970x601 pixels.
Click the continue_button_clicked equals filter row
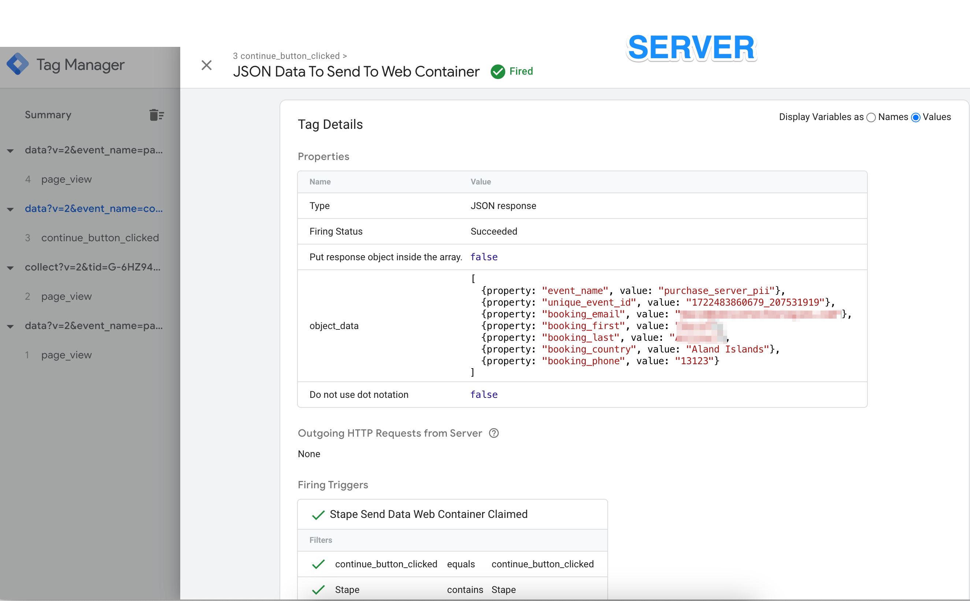(453, 564)
